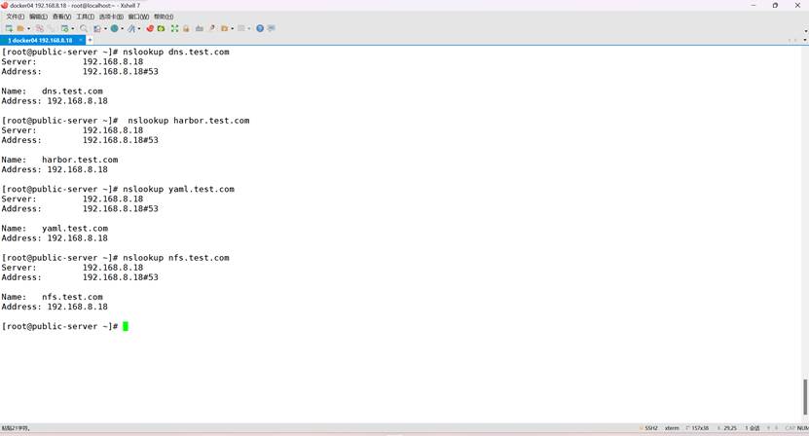The height and width of the screenshot is (436, 809).
Task: Click the down arrow in the status bar
Action: pyautogui.click(x=776, y=428)
